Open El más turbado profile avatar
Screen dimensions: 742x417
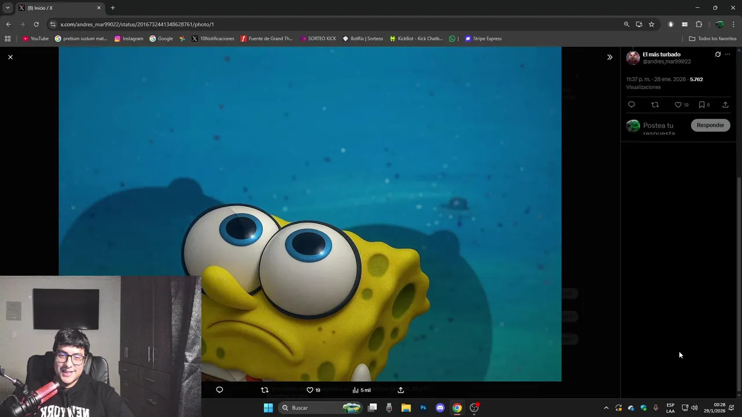(x=633, y=58)
